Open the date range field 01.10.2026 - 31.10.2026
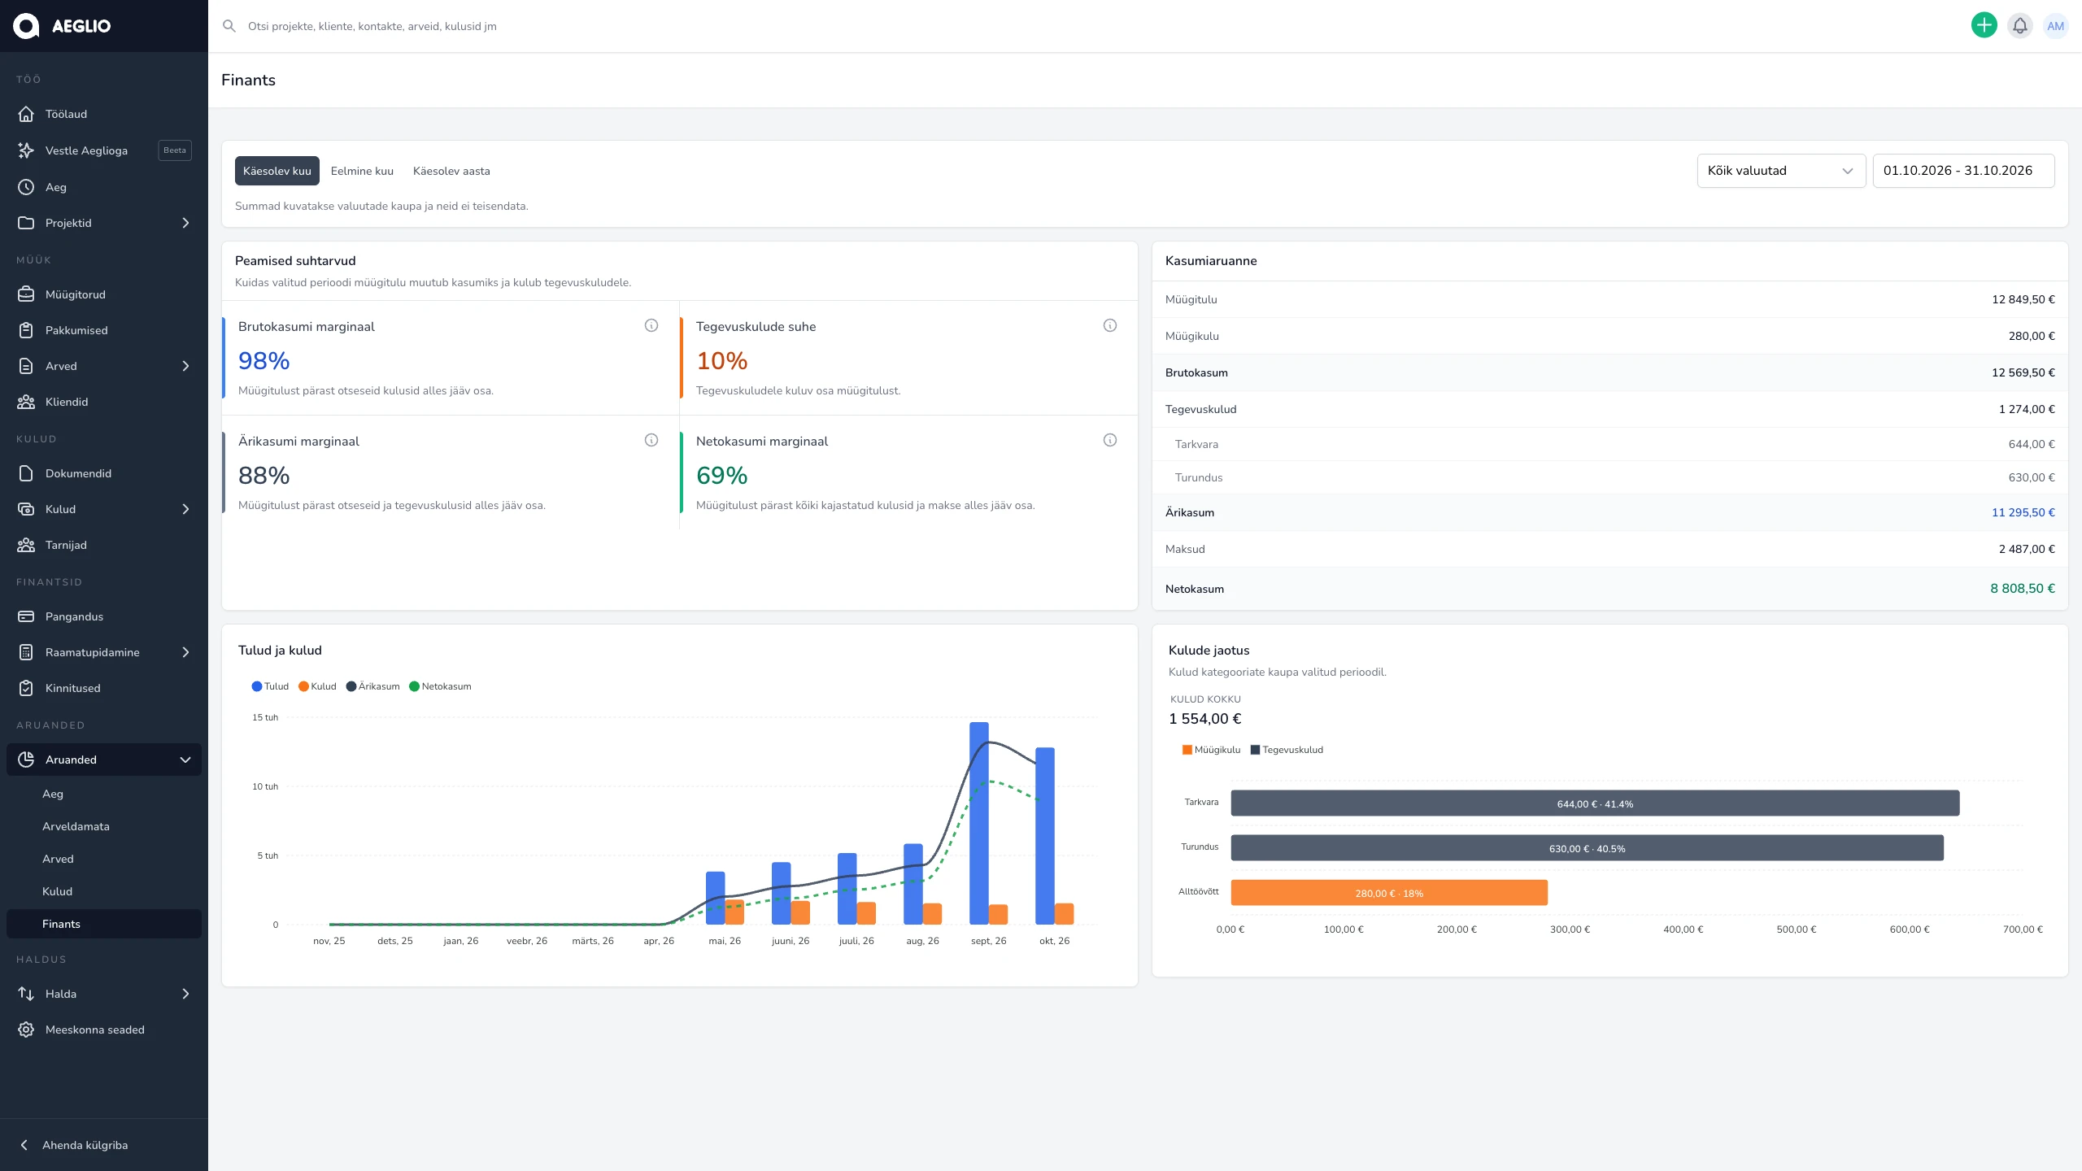The height and width of the screenshot is (1171, 2082). pos(1963,171)
